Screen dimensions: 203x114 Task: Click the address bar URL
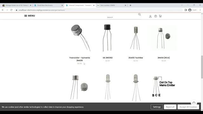pyautogui.click(x=42, y=10)
